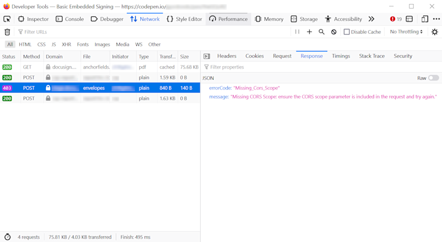This screenshot has height=242, width=442.
Task: Show more tools chevron menu
Action: point(371,19)
